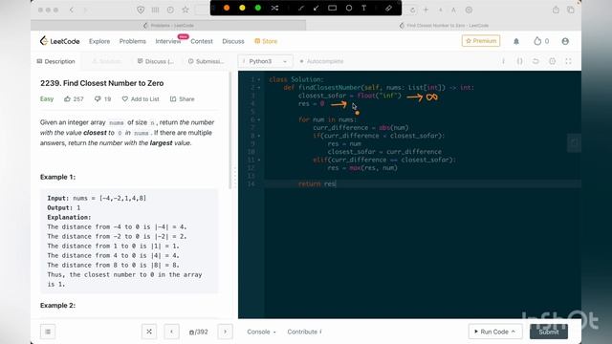
Task: Open the Store link
Action: click(266, 41)
